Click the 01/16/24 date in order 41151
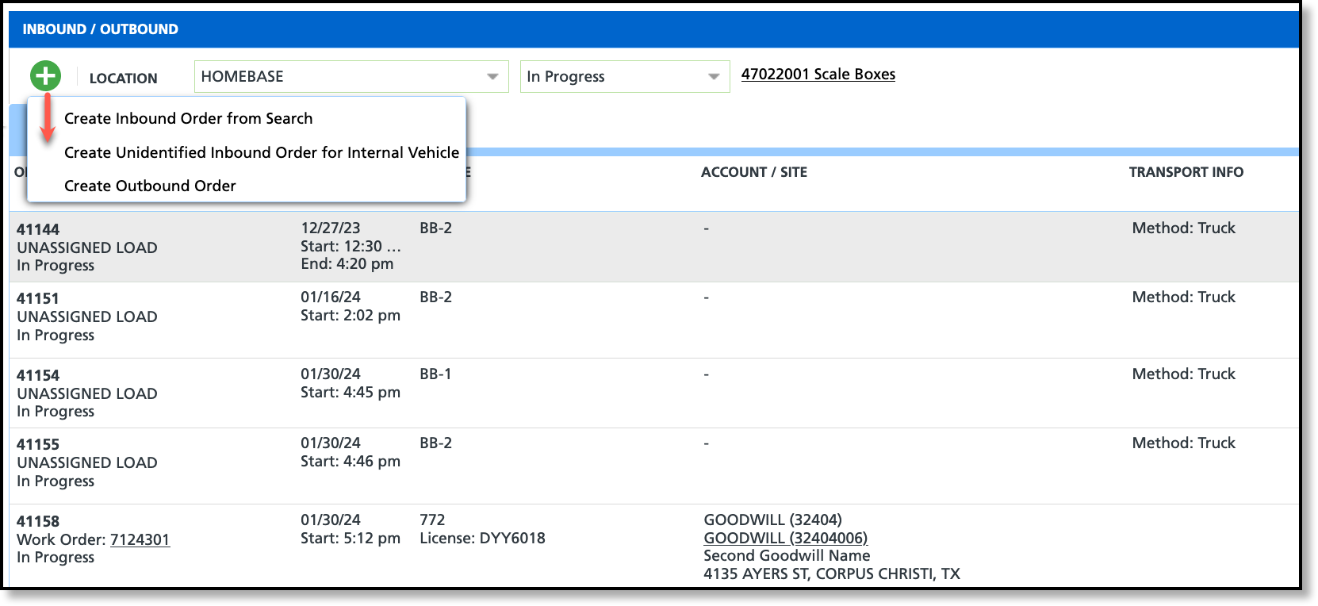The height and width of the screenshot is (606, 1318). 331,297
